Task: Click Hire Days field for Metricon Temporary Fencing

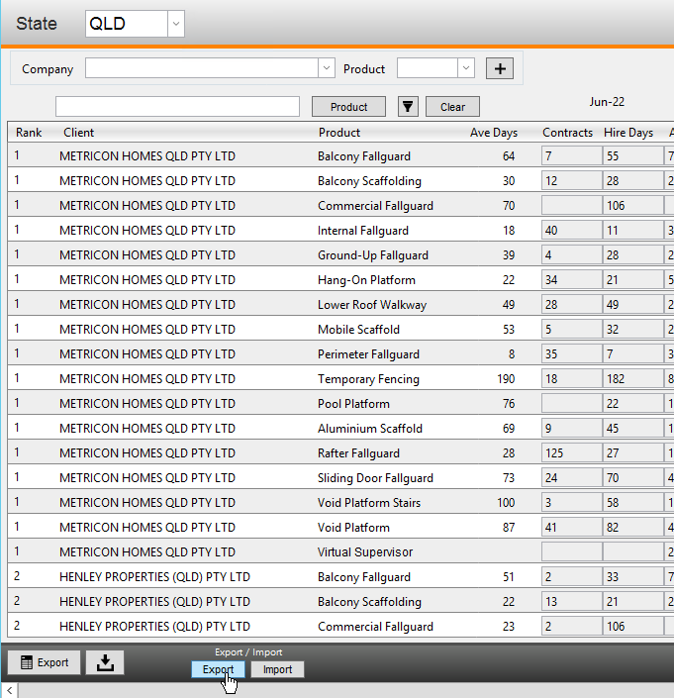Action: click(632, 379)
